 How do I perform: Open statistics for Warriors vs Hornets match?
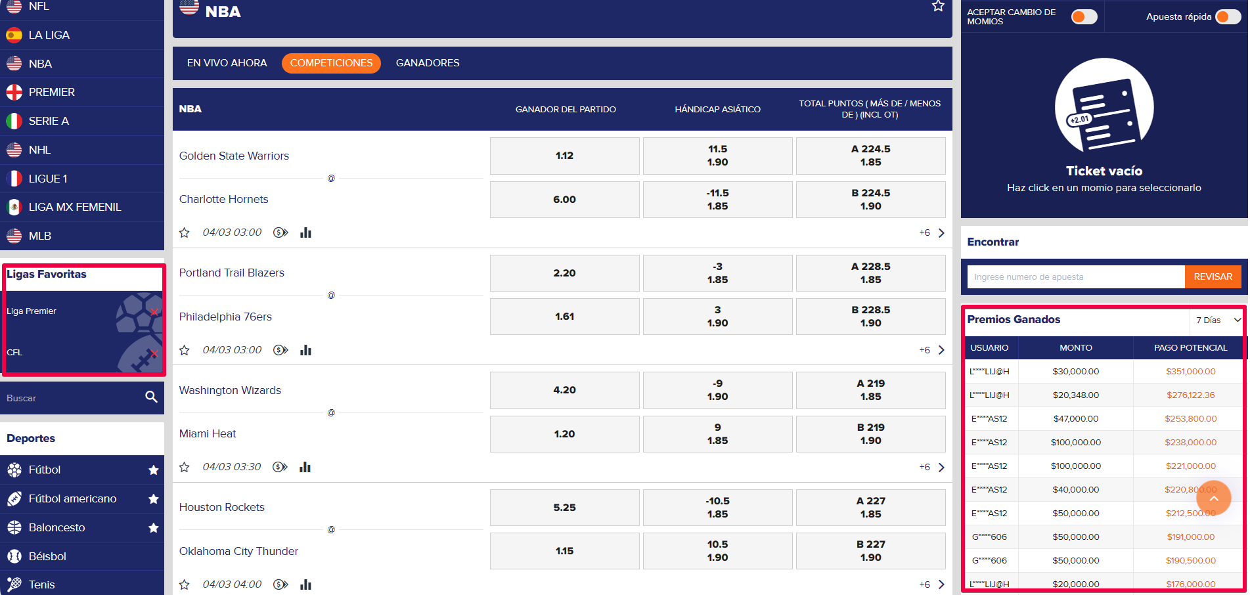click(305, 232)
